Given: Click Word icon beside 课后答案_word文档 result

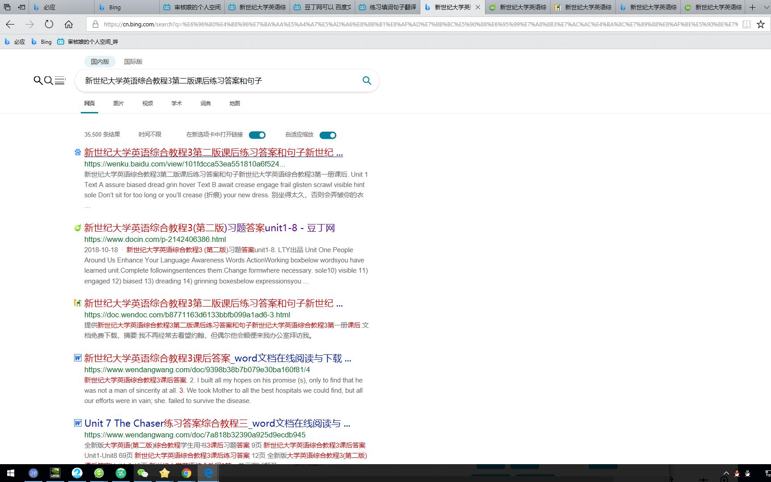Looking at the screenshot, I should [x=78, y=358].
